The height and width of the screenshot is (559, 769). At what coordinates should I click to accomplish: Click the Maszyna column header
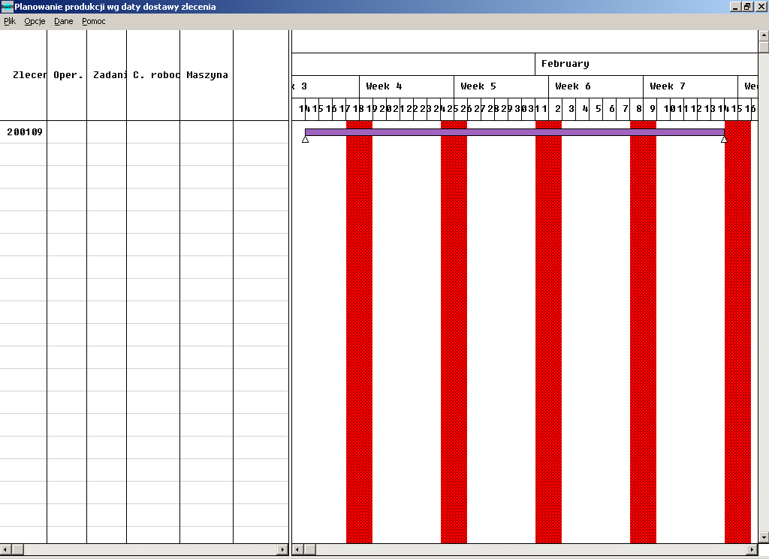tap(207, 75)
